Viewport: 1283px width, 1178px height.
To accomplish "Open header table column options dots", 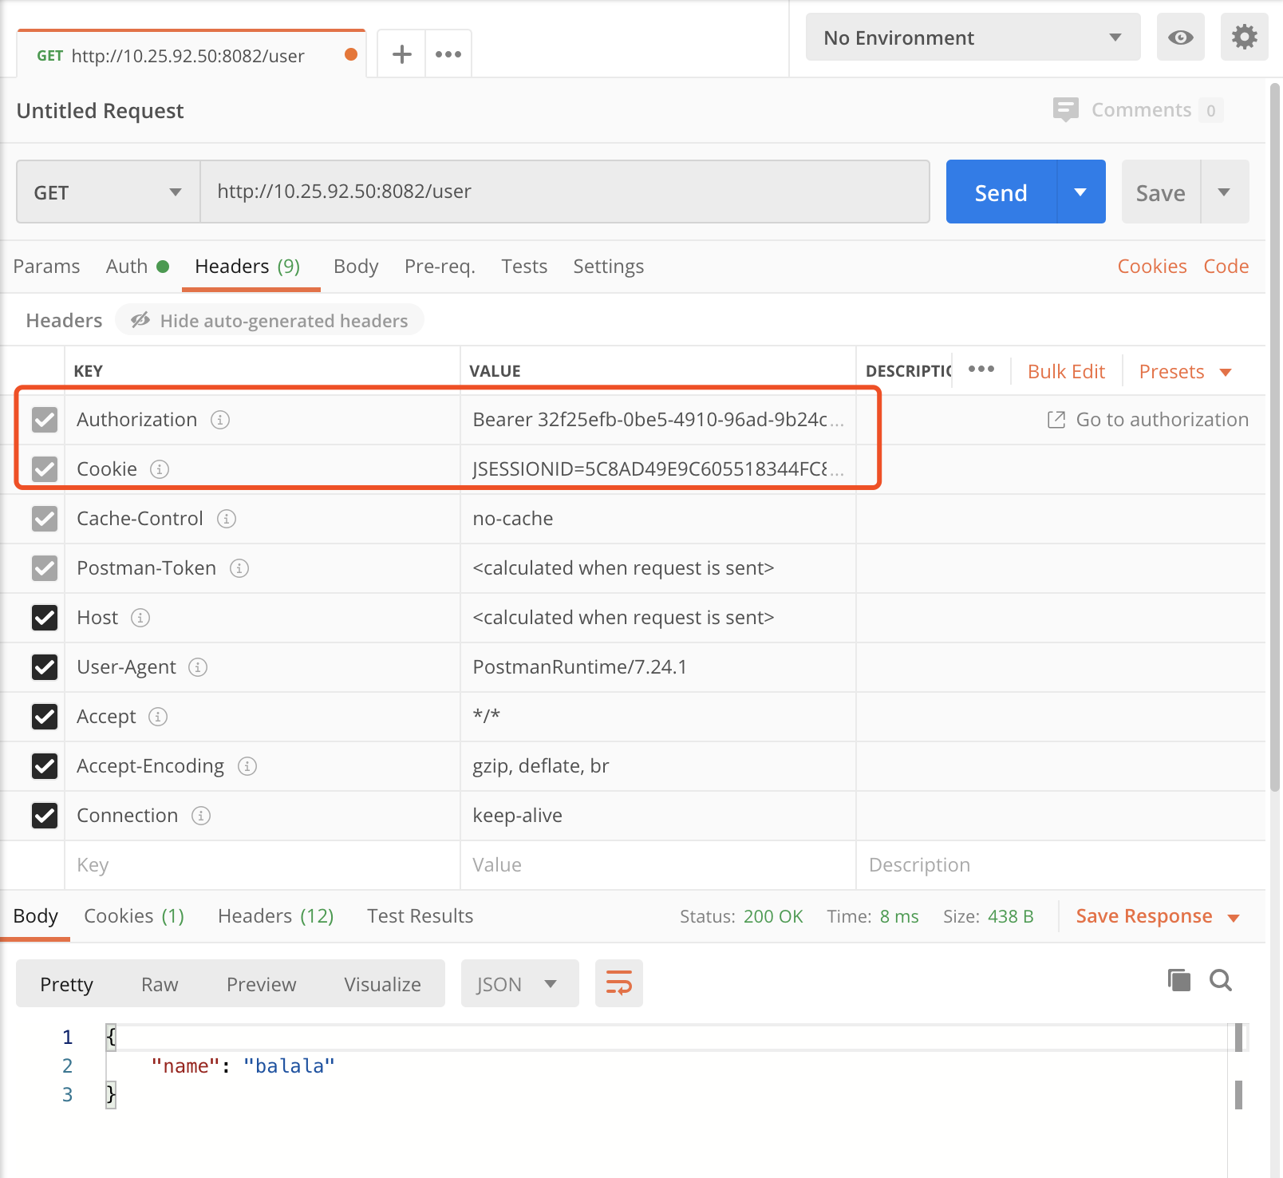I will click(x=981, y=369).
